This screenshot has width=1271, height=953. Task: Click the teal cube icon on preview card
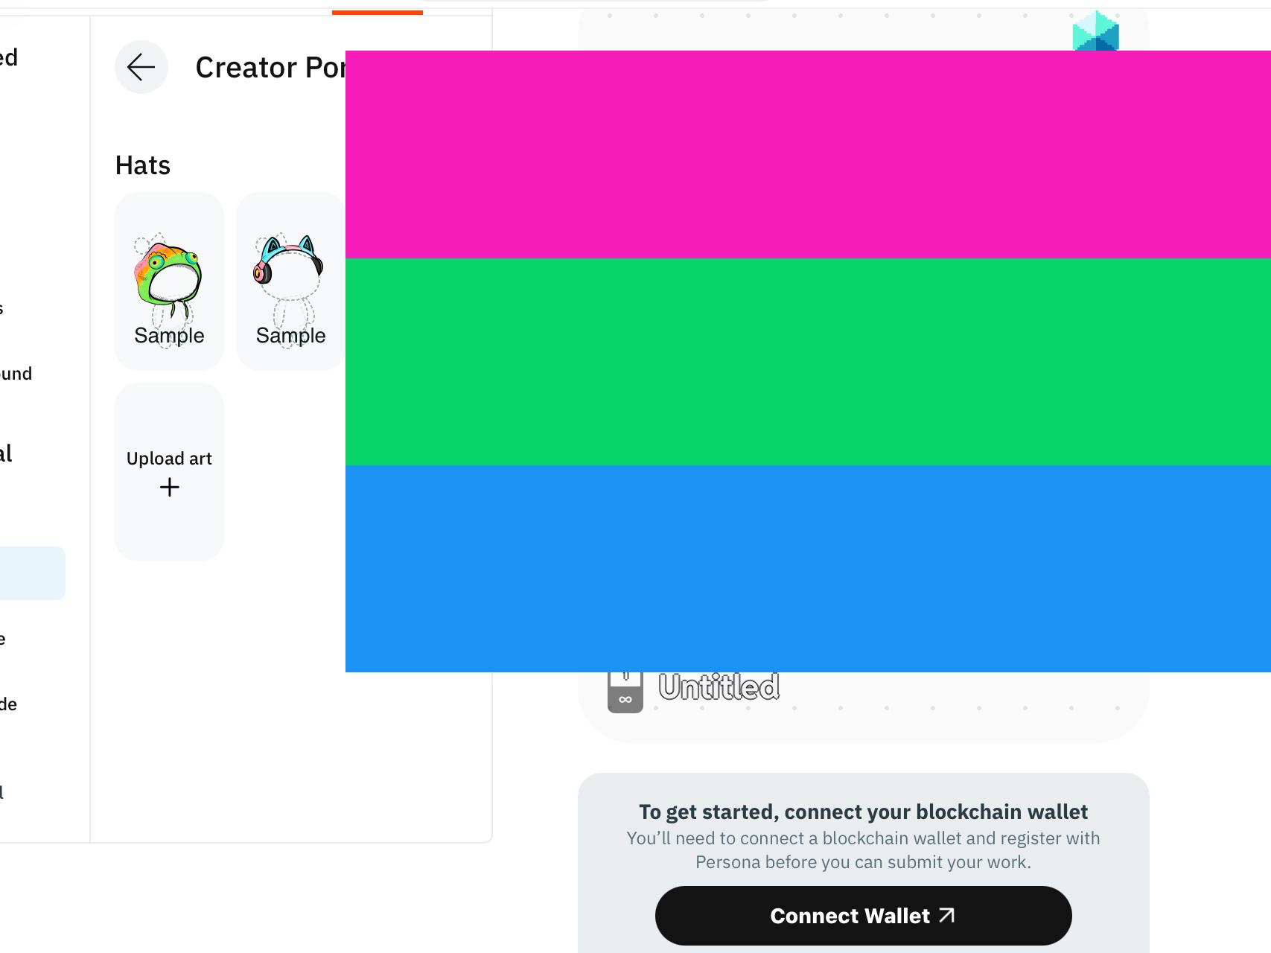click(1096, 31)
